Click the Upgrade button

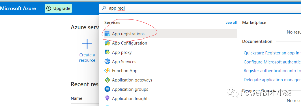58,8
